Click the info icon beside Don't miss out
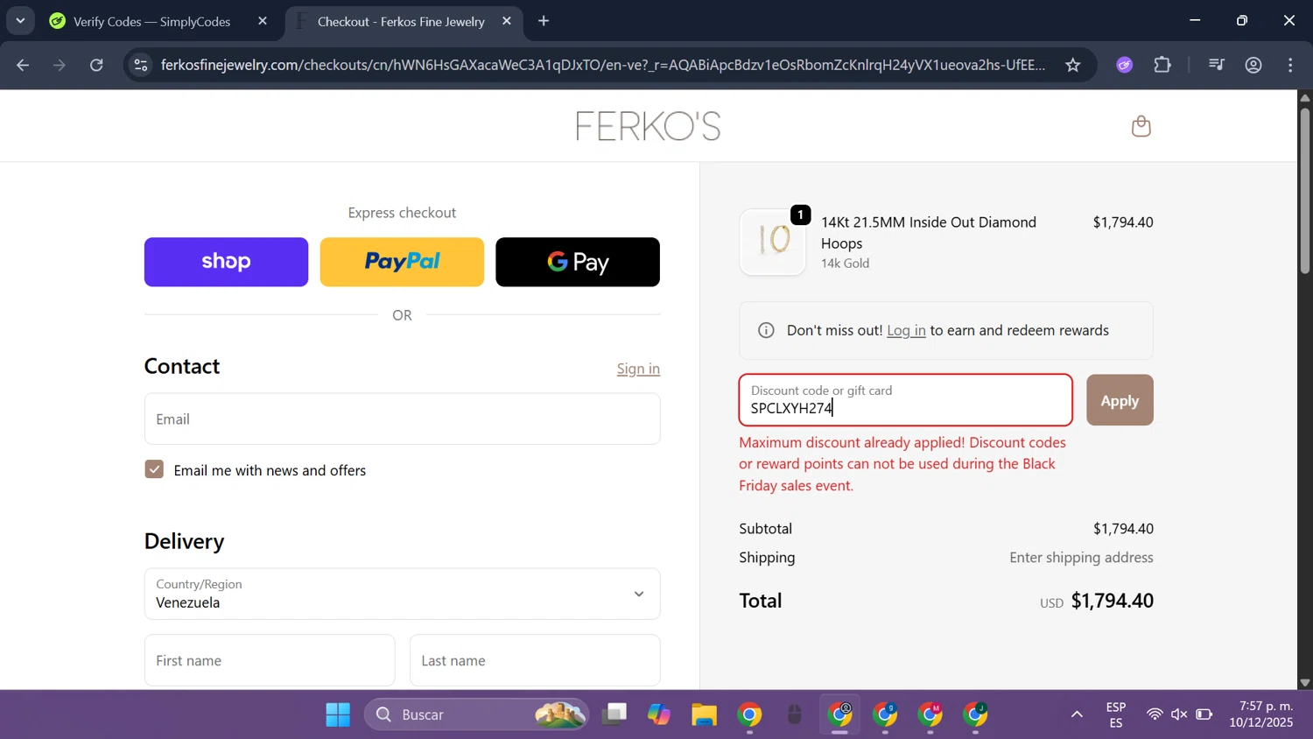This screenshot has width=1313, height=739. pyautogui.click(x=766, y=330)
